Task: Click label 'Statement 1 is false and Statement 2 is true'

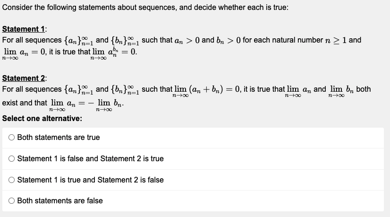Action: (90, 159)
